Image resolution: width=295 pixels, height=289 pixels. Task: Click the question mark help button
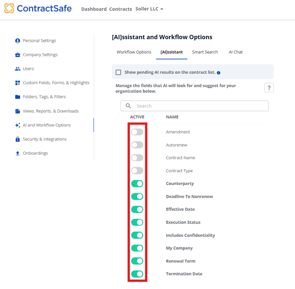click(269, 88)
